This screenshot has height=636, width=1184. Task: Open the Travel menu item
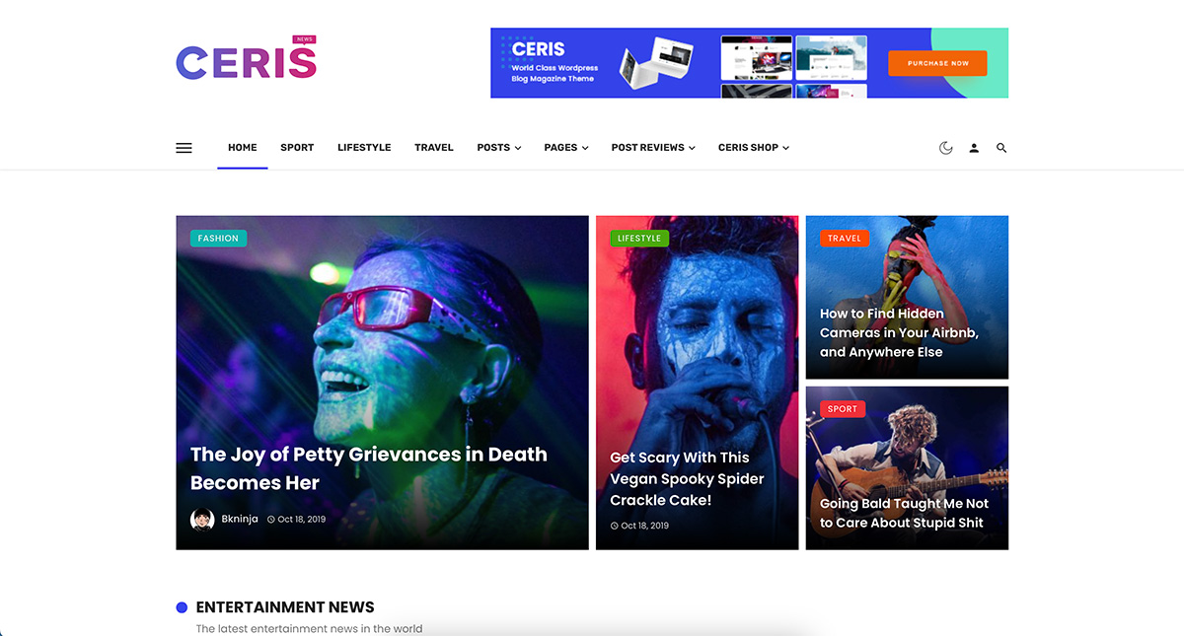[x=434, y=148]
